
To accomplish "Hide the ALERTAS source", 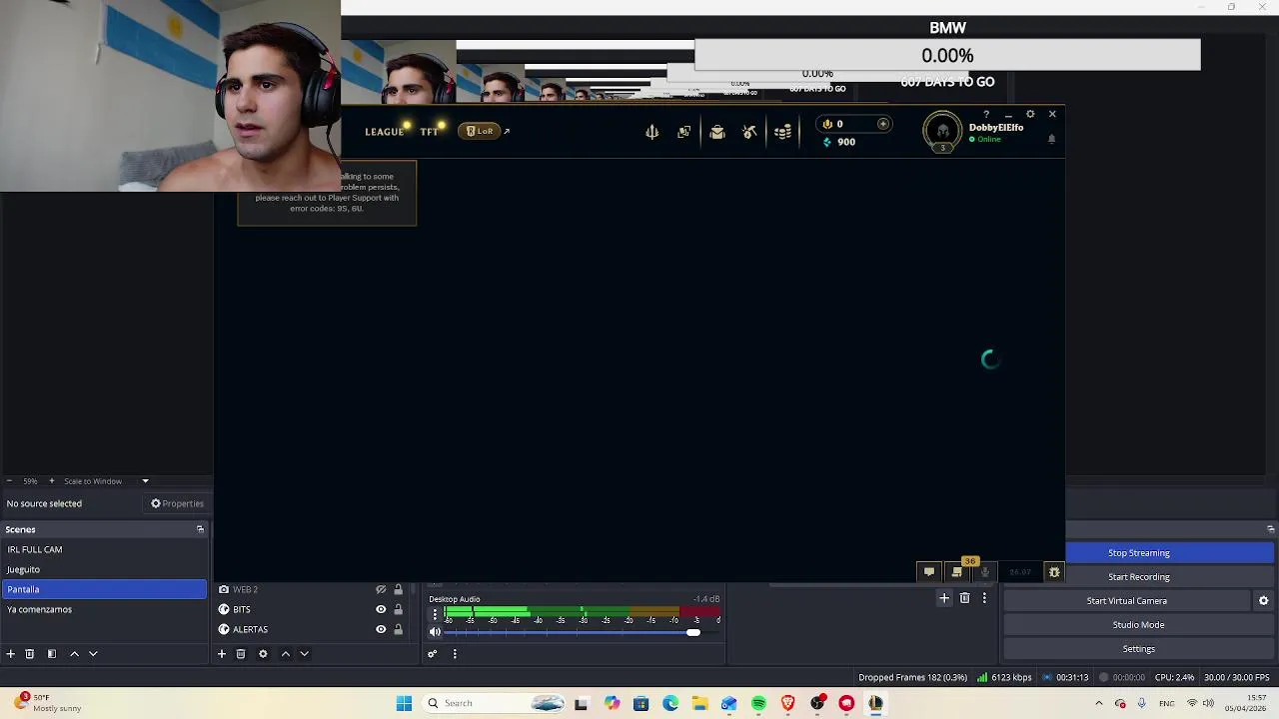I will [381, 629].
